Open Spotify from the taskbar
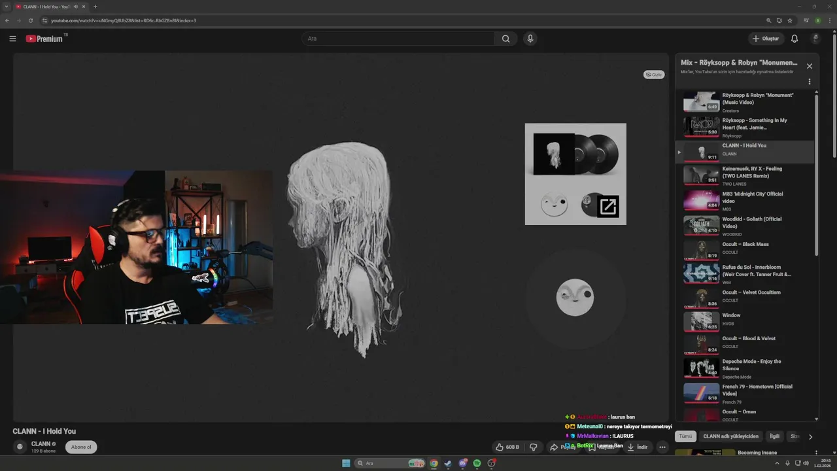 pos(477,463)
